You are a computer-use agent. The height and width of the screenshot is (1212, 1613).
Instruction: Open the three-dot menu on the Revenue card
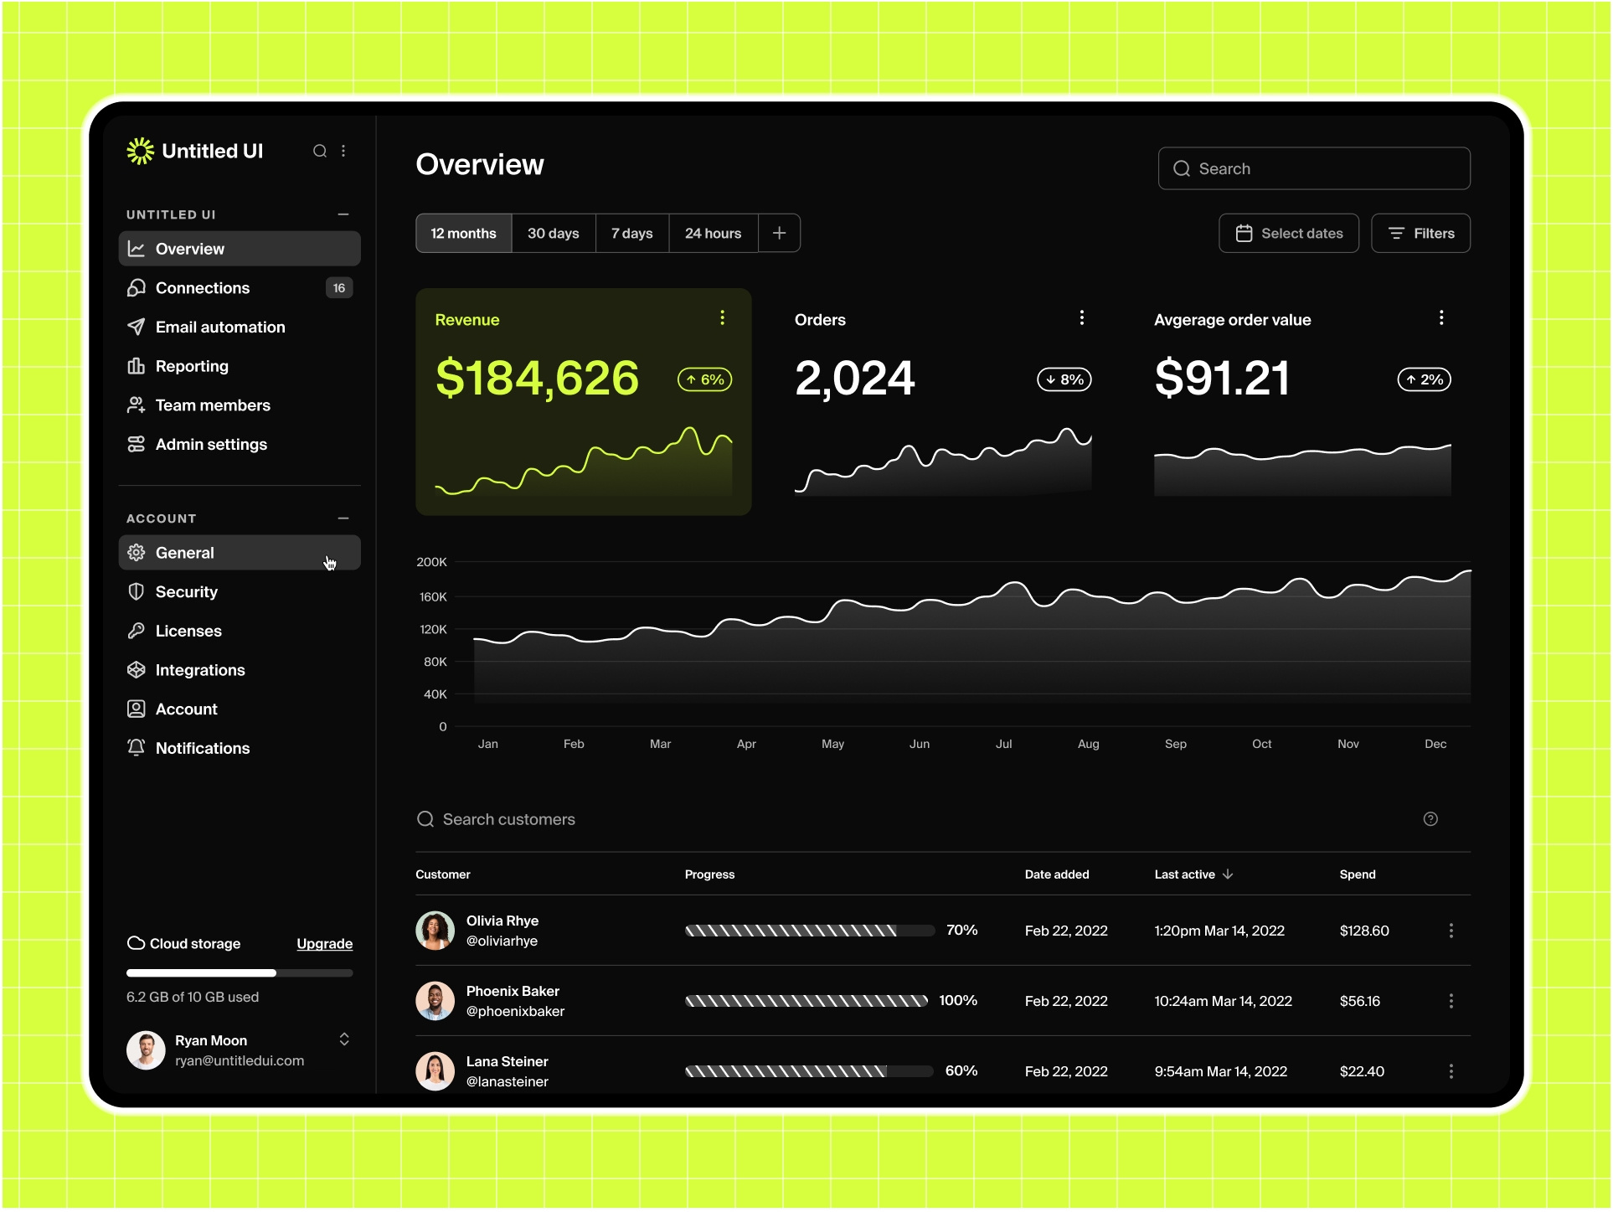pos(723,317)
